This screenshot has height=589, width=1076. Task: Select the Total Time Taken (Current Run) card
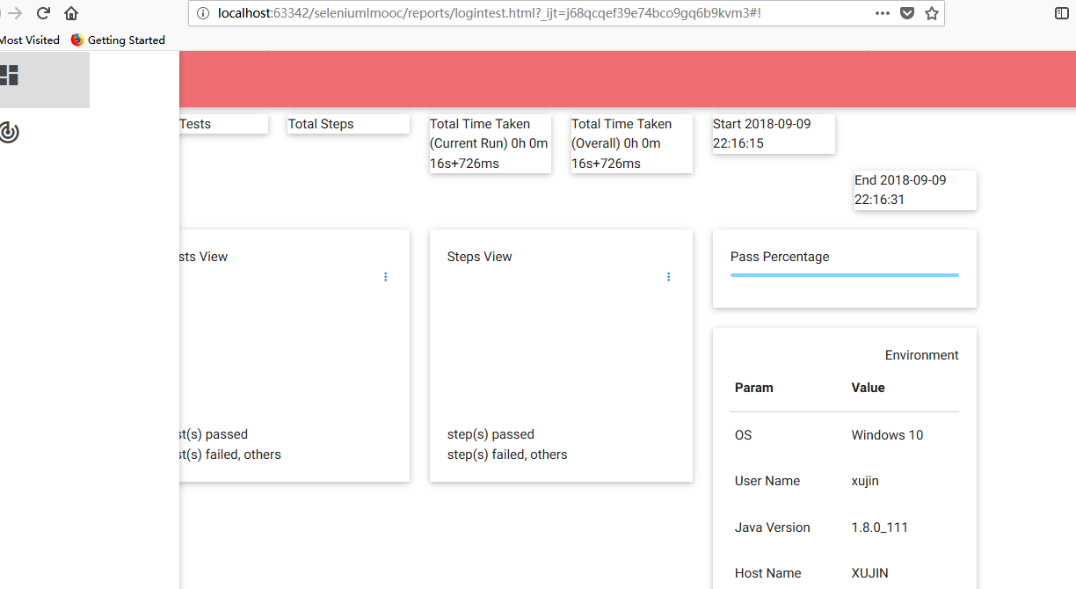click(x=490, y=143)
